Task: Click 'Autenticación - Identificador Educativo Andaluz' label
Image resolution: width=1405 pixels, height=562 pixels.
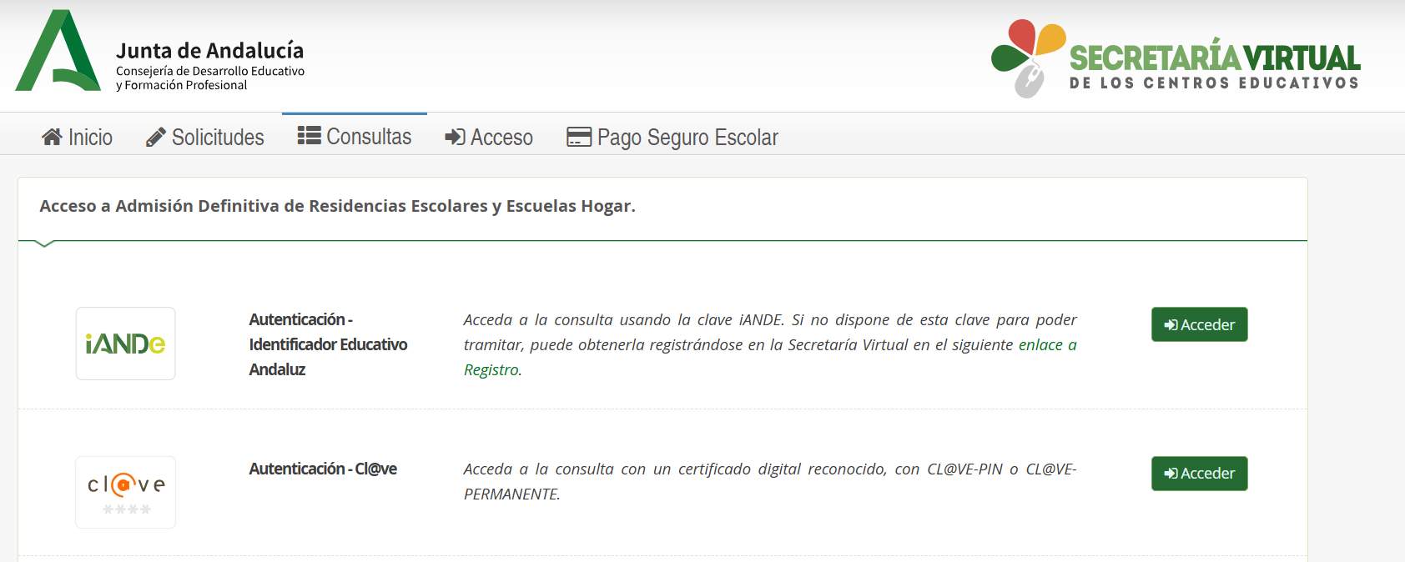Action: 328,344
